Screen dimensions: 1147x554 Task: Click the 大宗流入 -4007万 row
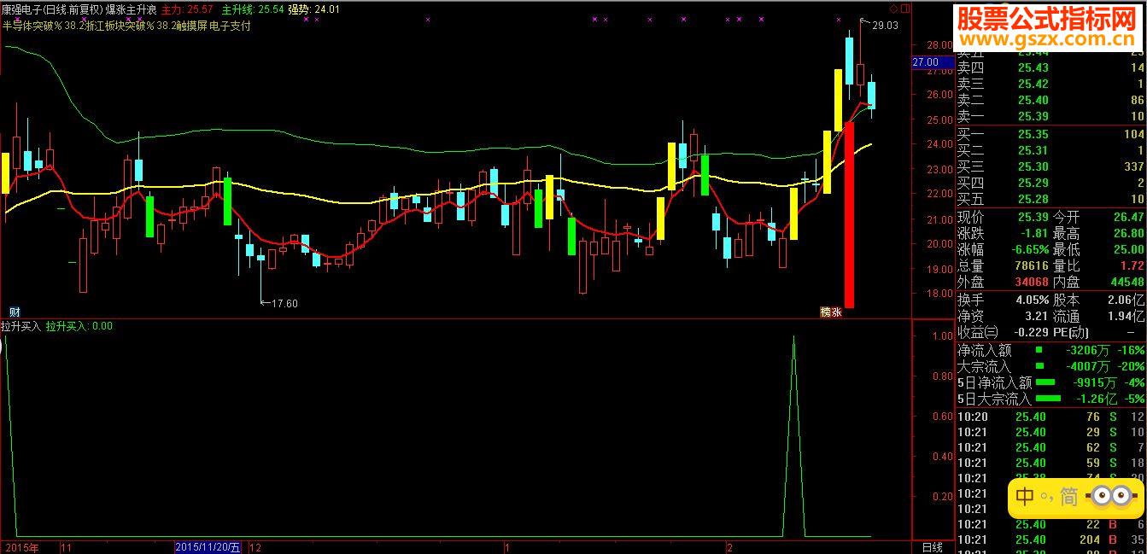click(x=1050, y=366)
